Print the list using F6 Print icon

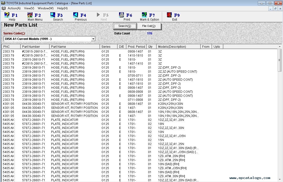click(x=121, y=15)
